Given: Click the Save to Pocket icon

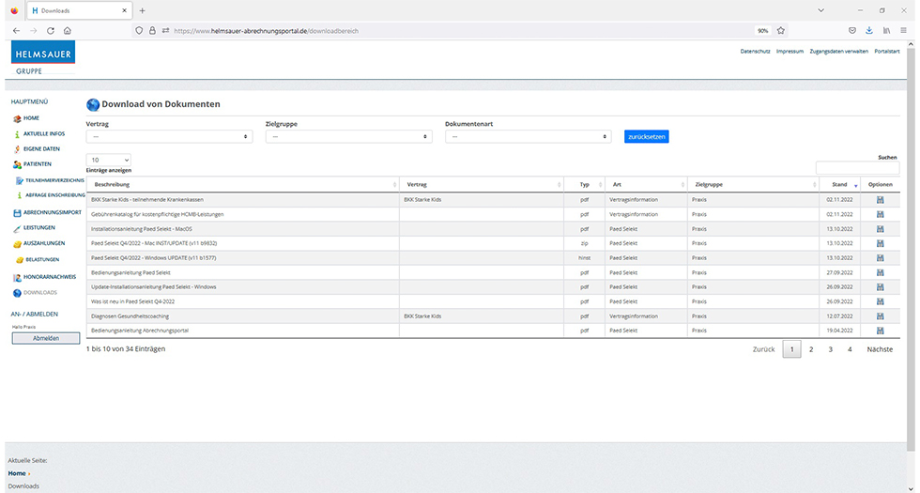Looking at the screenshot, I should pos(852,30).
